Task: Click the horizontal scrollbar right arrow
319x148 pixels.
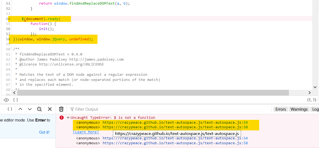Action: [310, 93]
